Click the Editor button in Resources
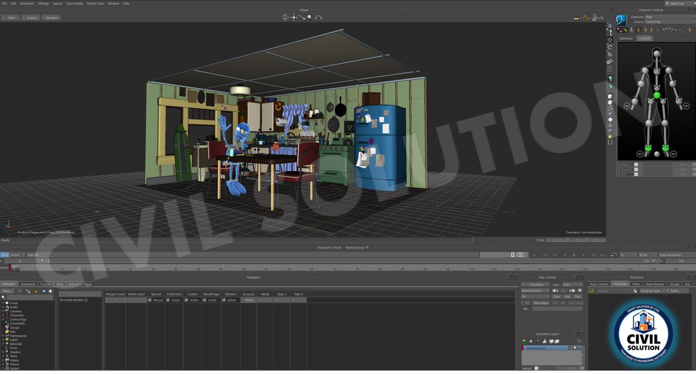The height and width of the screenshot is (374, 696). [677, 291]
